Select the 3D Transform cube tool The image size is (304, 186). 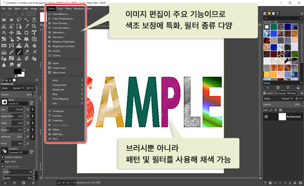(x=34, y=39)
